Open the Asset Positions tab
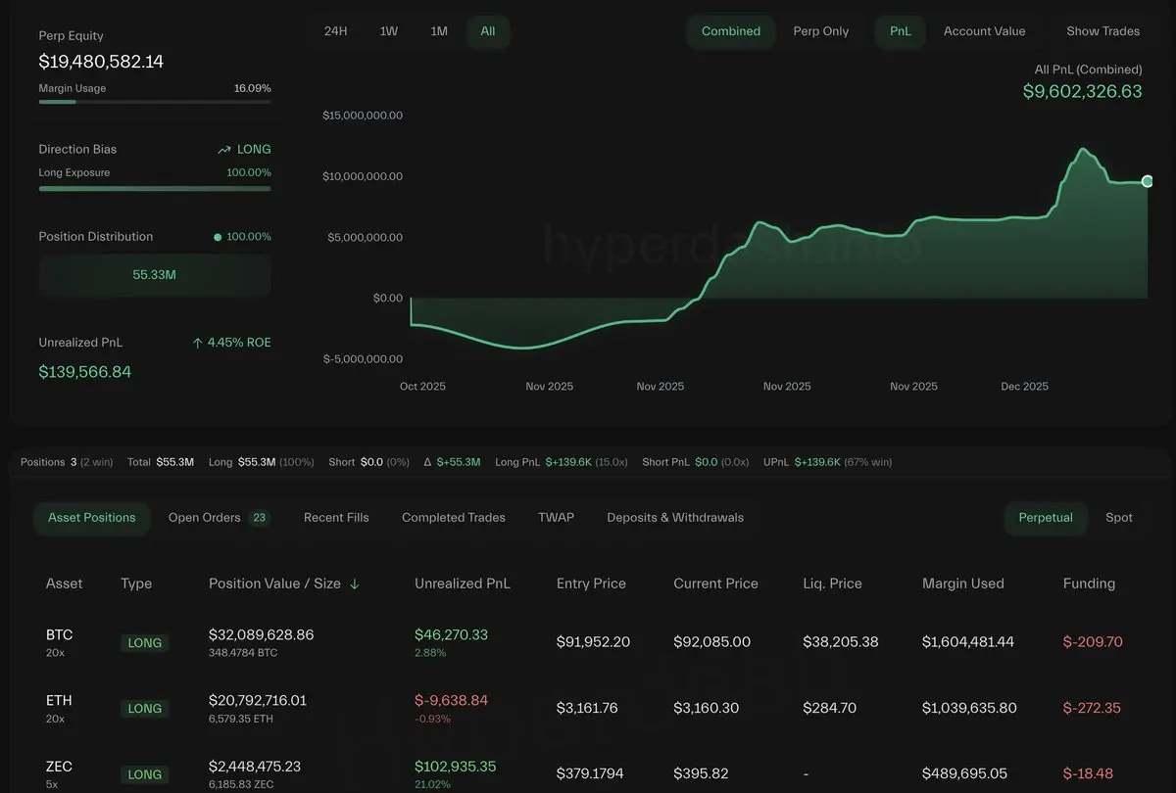1176x793 pixels. (x=92, y=518)
